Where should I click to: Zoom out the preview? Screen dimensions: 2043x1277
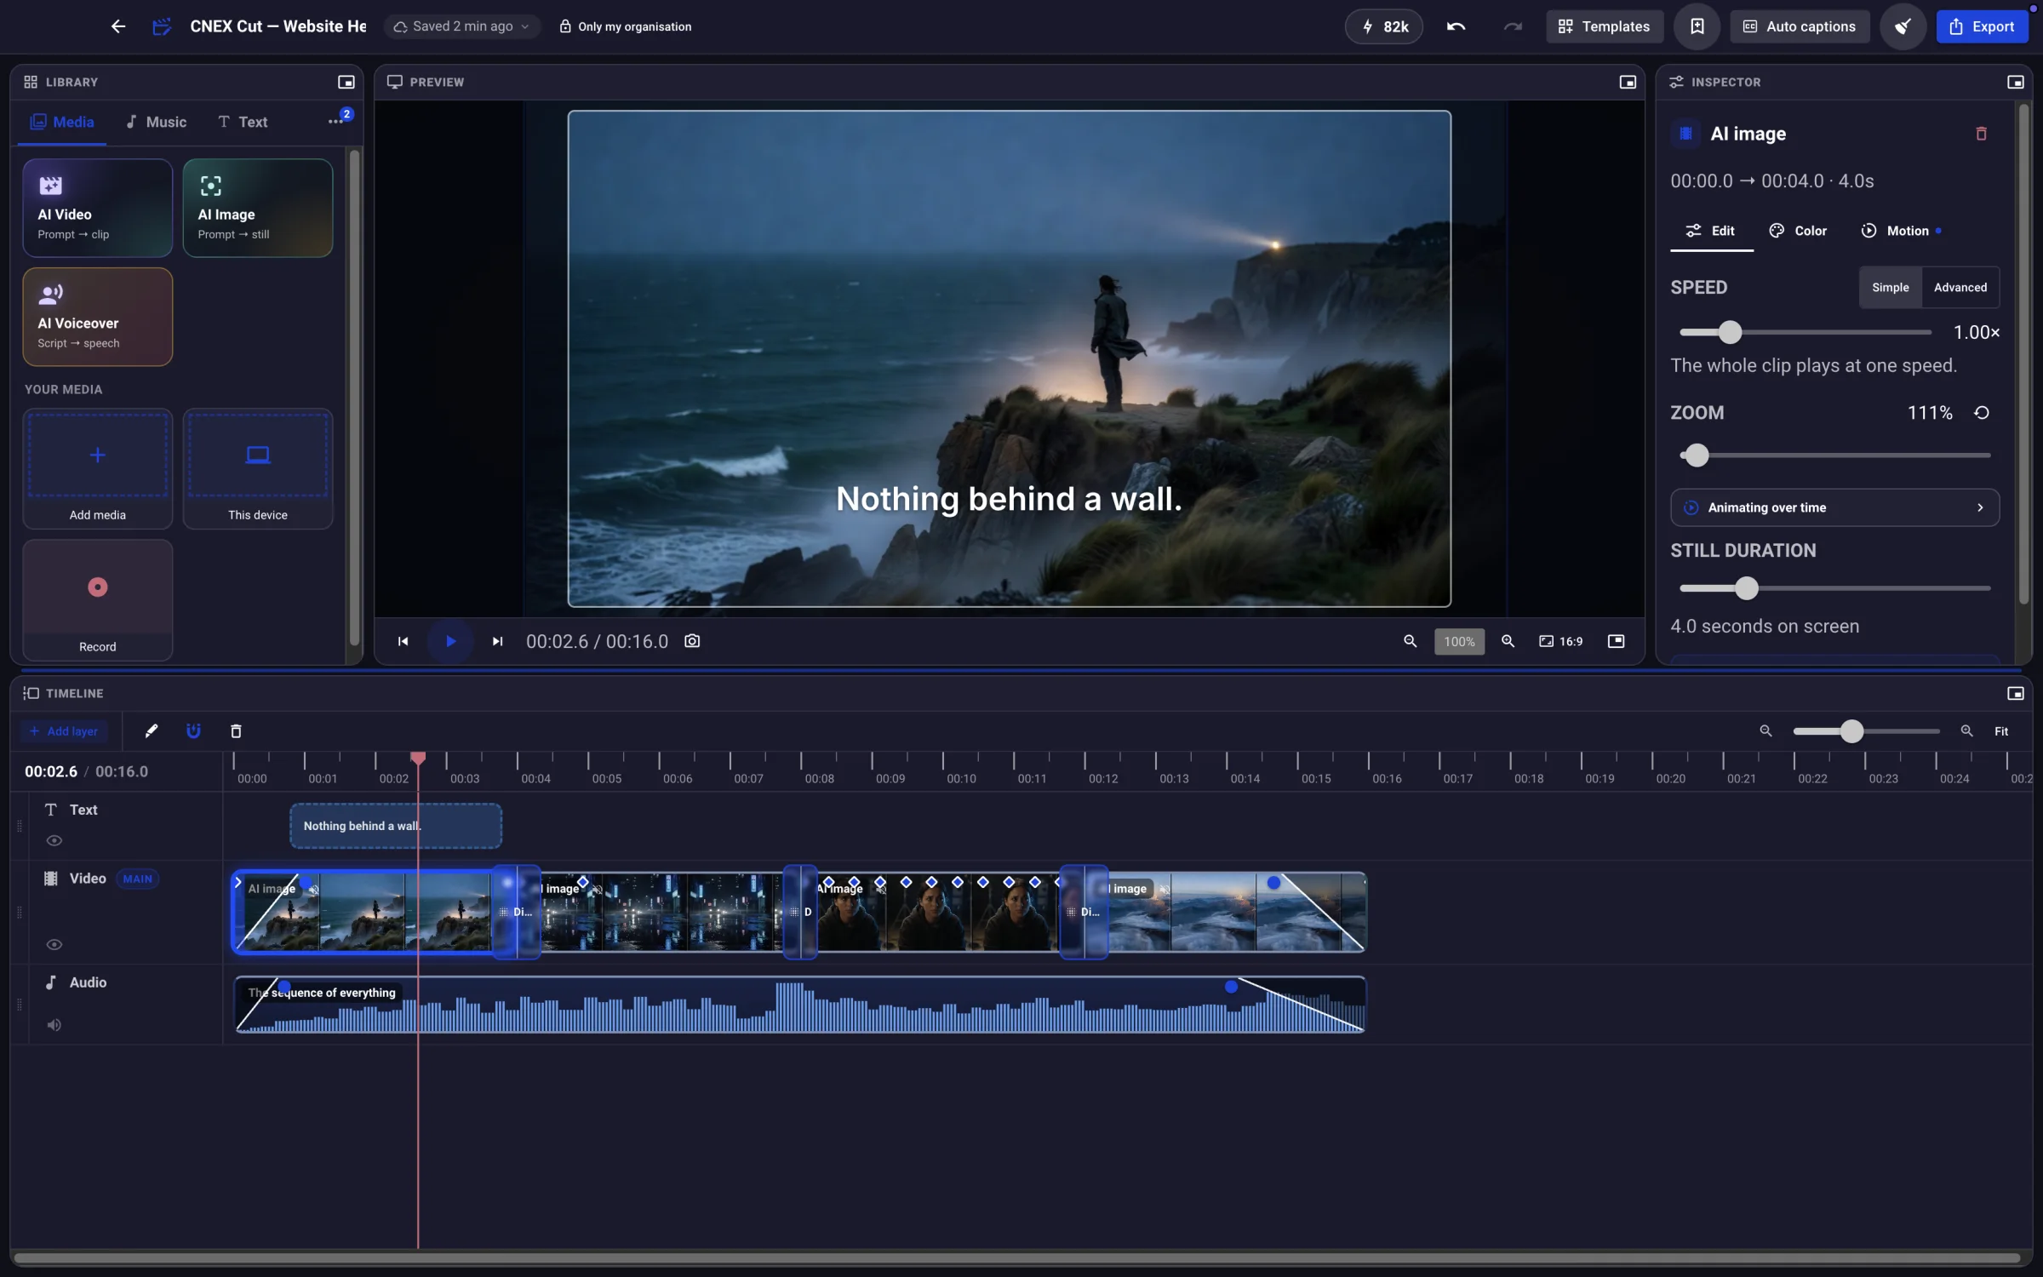click(1410, 641)
